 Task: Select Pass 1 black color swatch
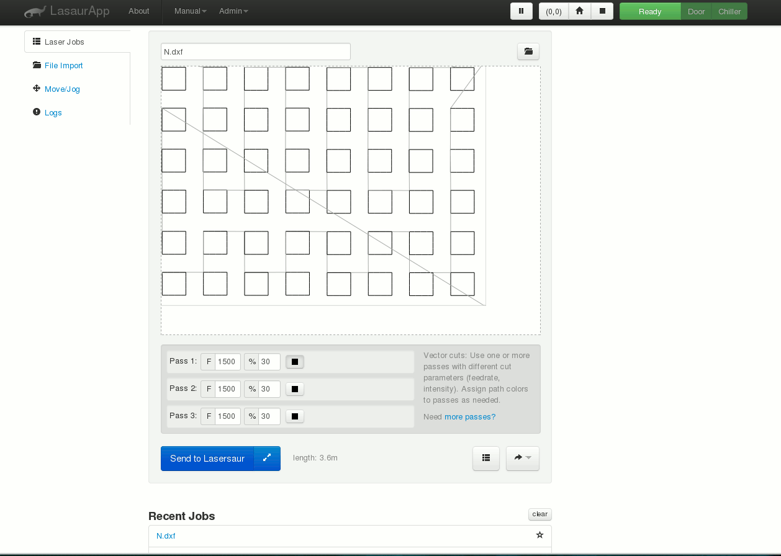(295, 362)
